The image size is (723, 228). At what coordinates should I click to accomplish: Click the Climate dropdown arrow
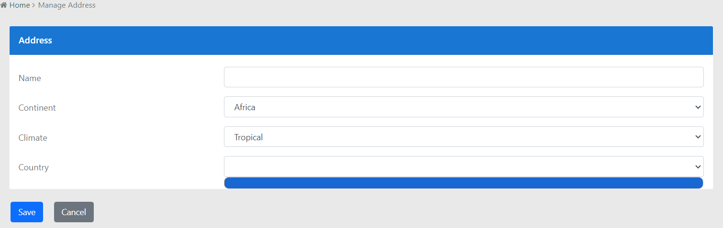(697, 137)
